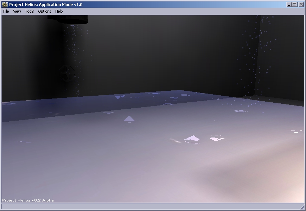This screenshot has height=211, width=306.
Task: Minimize the Project Helios window
Action: (289, 5)
